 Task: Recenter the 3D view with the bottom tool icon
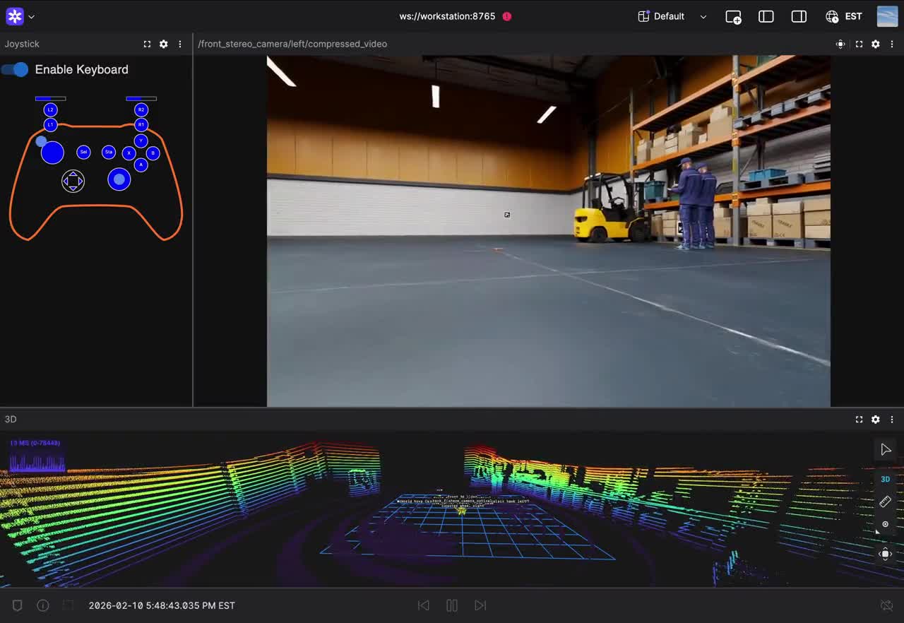point(885,554)
